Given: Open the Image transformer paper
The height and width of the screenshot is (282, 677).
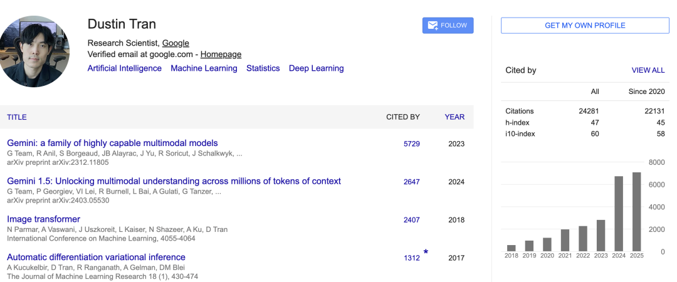Looking at the screenshot, I should [x=43, y=219].
